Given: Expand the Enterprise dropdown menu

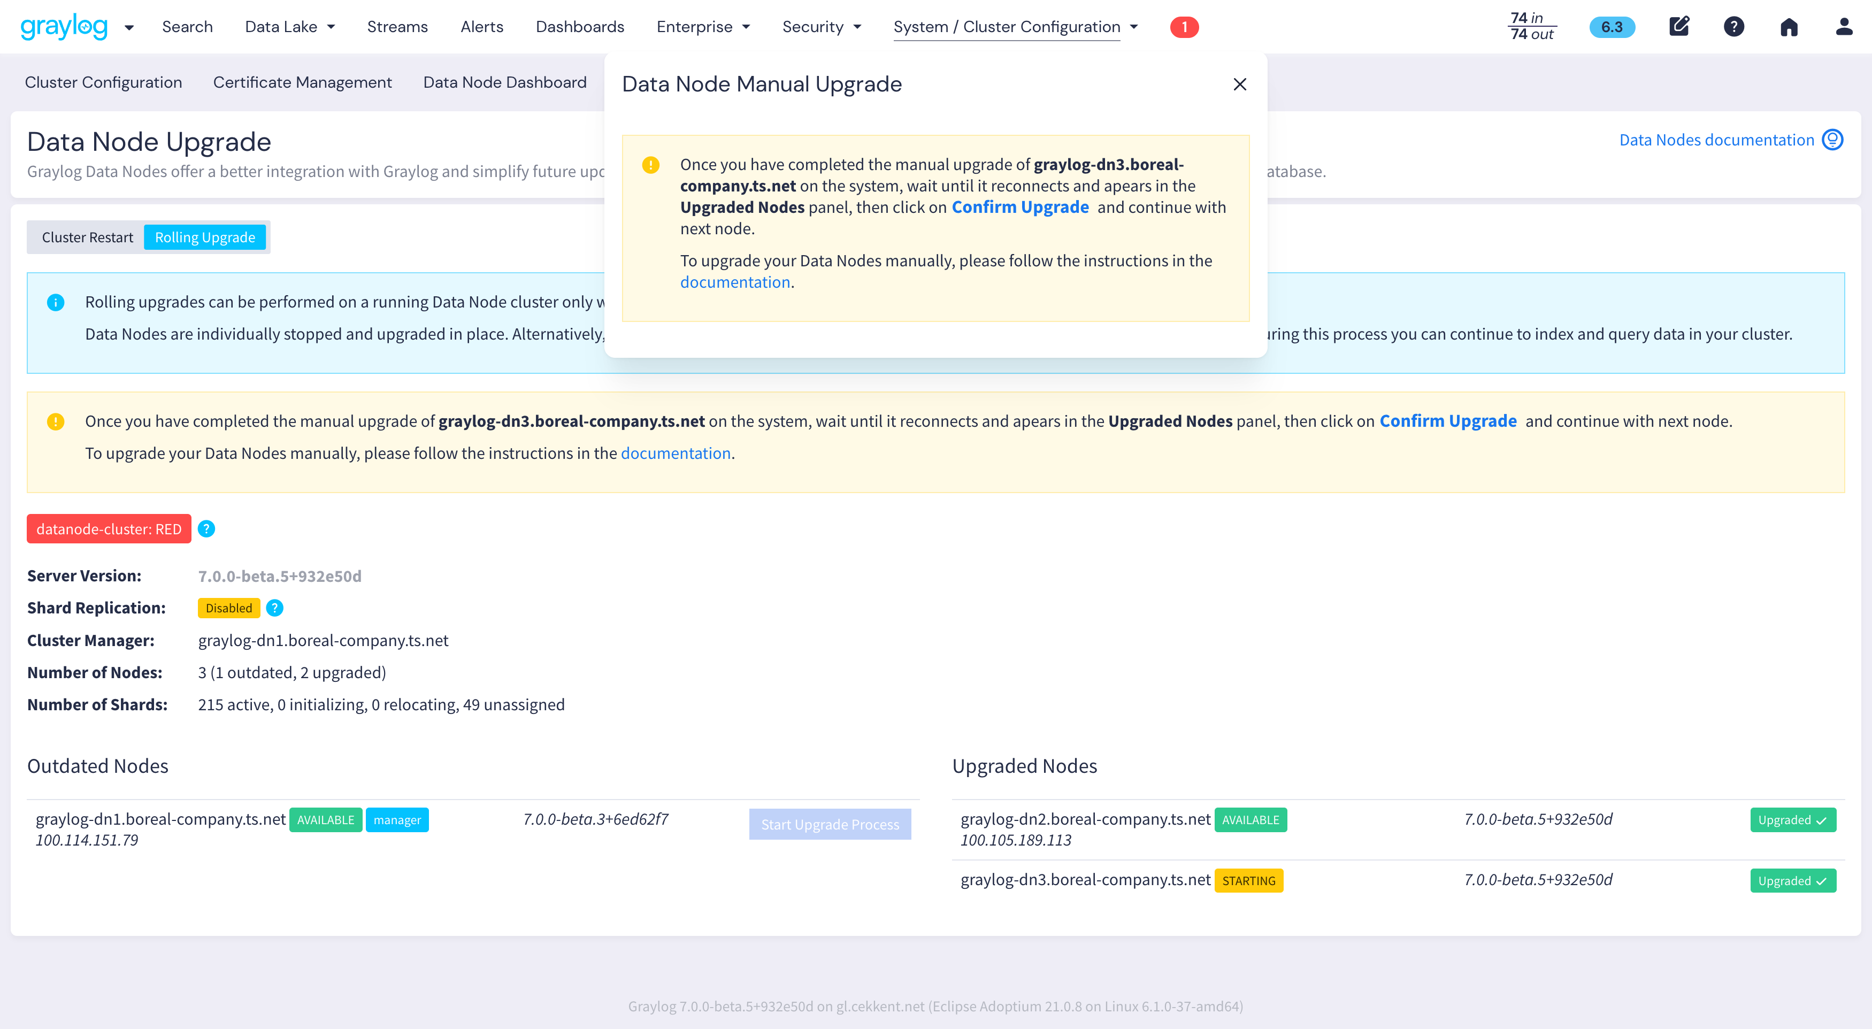Looking at the screenshot, I should tap(703, 27).
